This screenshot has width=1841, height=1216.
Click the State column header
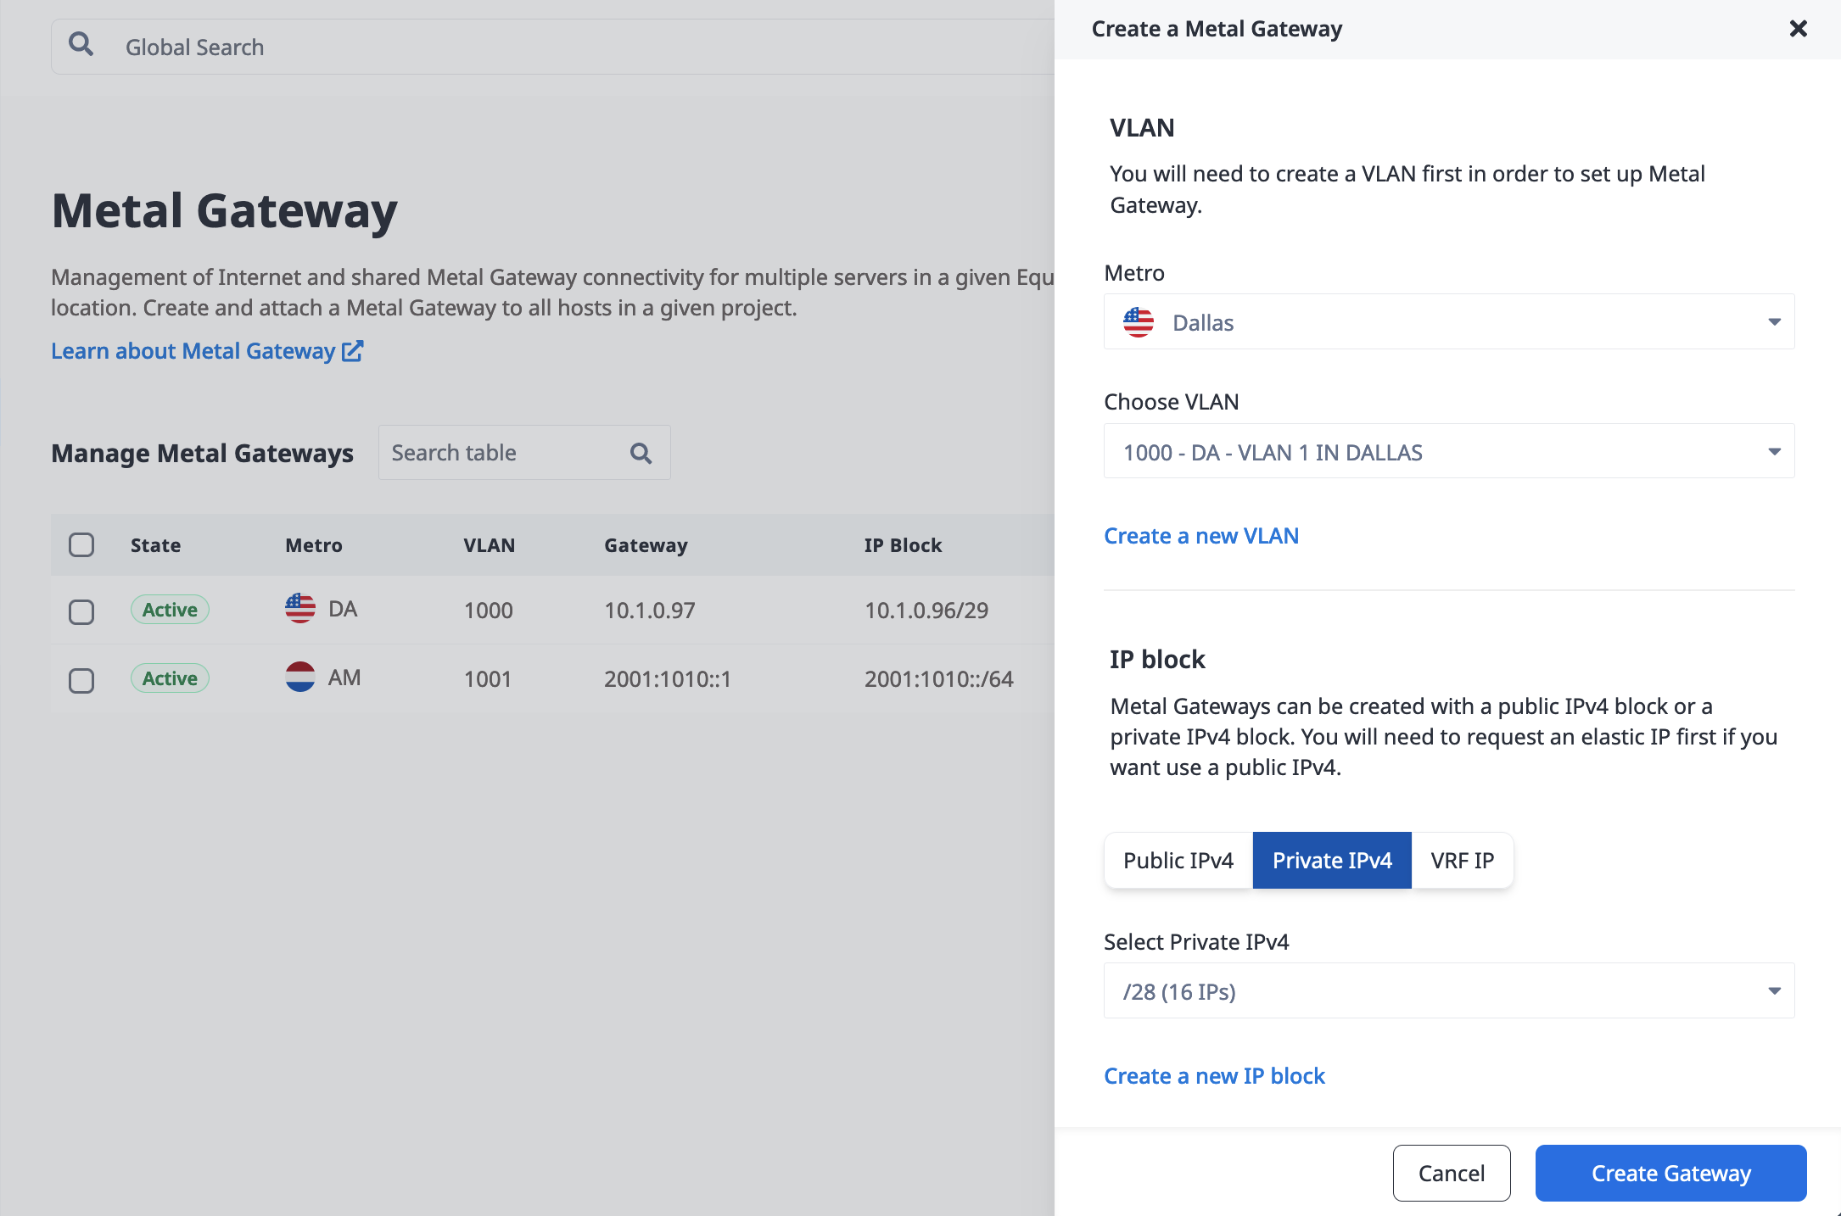point(156,545)
